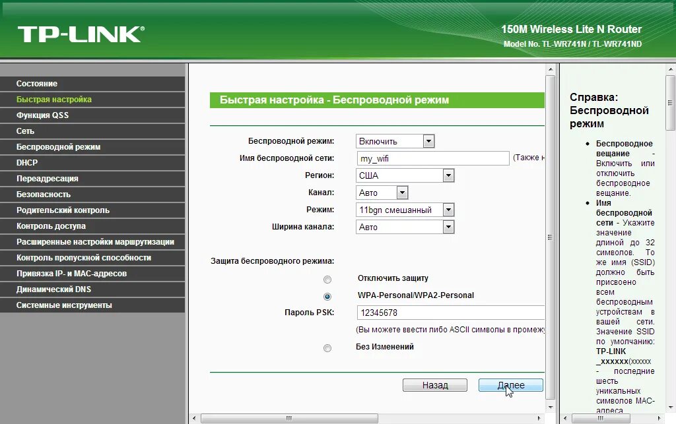Open the Переадресация menu item
Screen dimensions: 676x424
[92, 179]
